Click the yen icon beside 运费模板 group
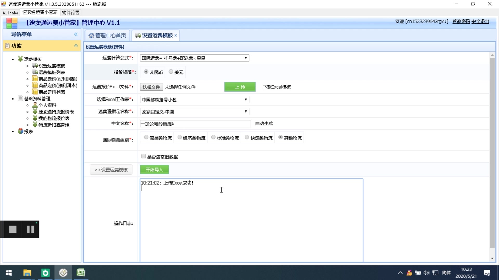Image resolution: width=499 pixels, height=280 pixels. click(x=21, y=59)
